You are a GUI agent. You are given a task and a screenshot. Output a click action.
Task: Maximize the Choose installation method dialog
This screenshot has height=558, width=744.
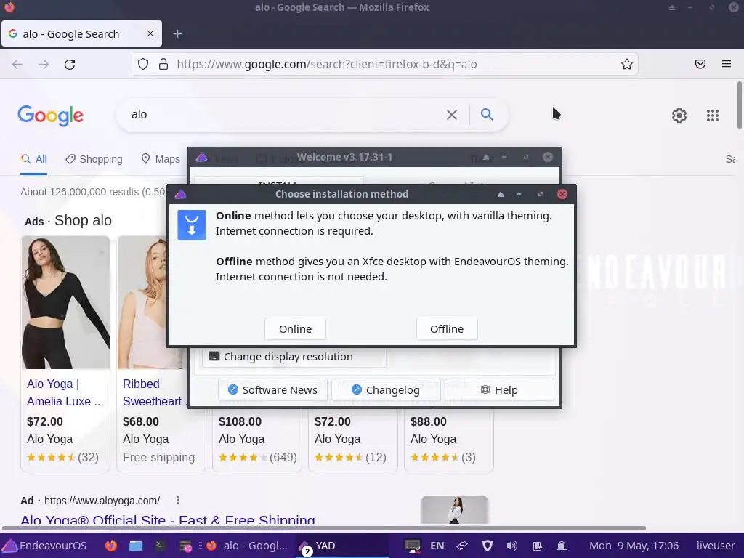540,194
